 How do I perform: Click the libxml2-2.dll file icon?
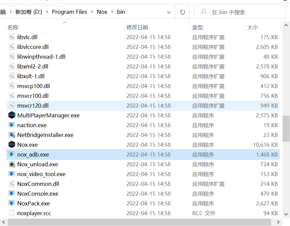pyautogui.click(x=12, y=66)
